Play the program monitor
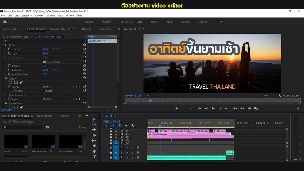 click(x=213, y=109)
